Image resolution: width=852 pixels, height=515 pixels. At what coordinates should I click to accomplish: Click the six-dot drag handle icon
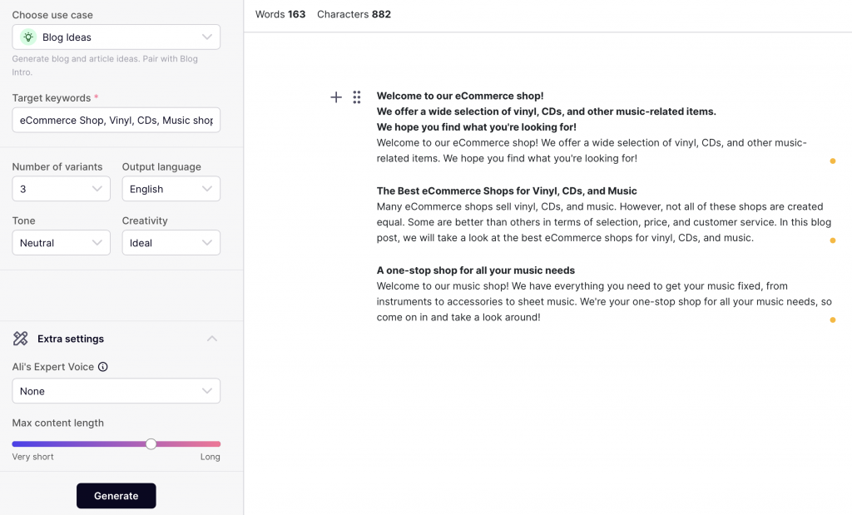[x=356, y=97]
